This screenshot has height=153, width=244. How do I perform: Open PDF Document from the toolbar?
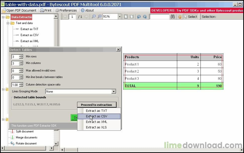tap(19, 10)
